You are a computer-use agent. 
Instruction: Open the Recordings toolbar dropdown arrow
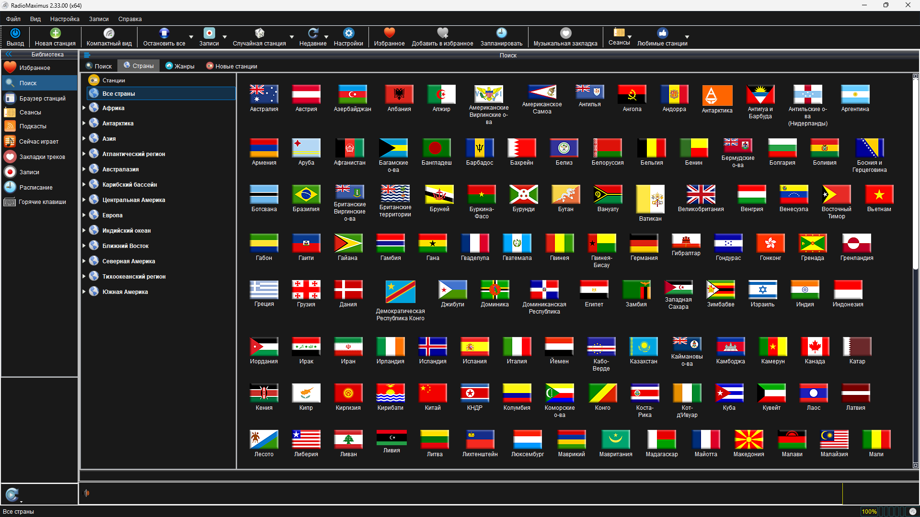coord(225,37)
